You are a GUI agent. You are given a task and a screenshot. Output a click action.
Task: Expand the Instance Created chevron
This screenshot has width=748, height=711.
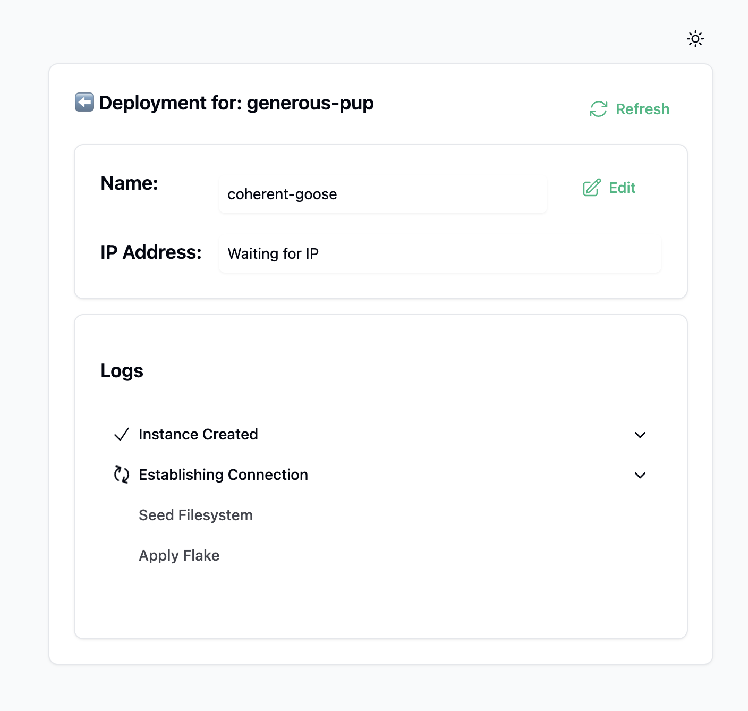click(640, 435)
